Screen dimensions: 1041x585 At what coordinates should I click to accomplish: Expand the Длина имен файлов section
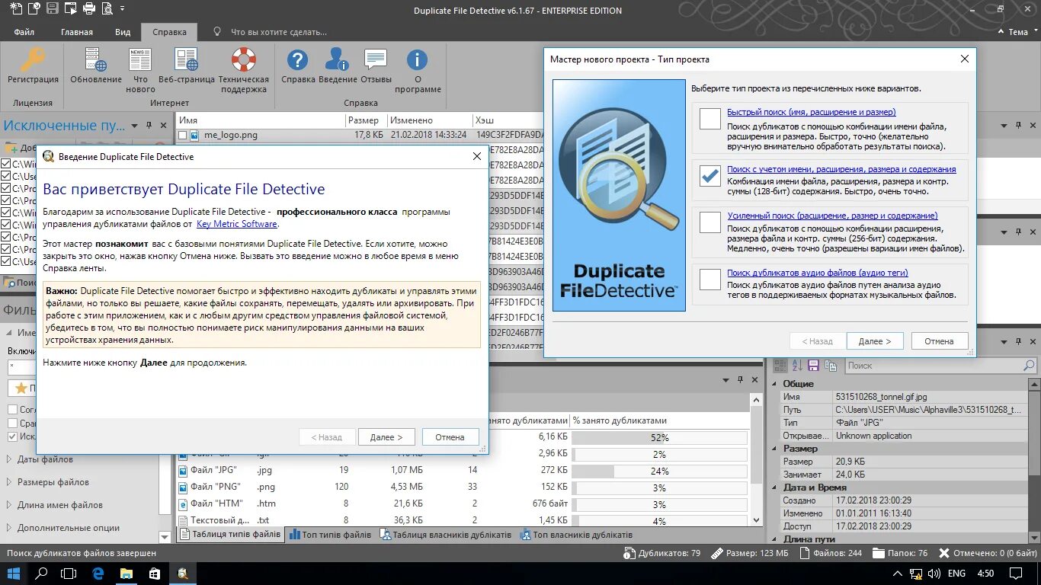[x=9, y=505]
